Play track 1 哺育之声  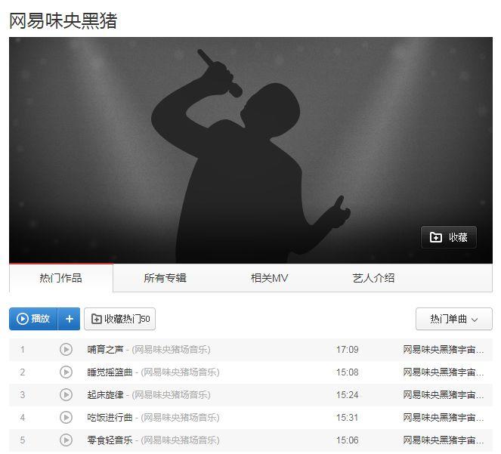66,350
